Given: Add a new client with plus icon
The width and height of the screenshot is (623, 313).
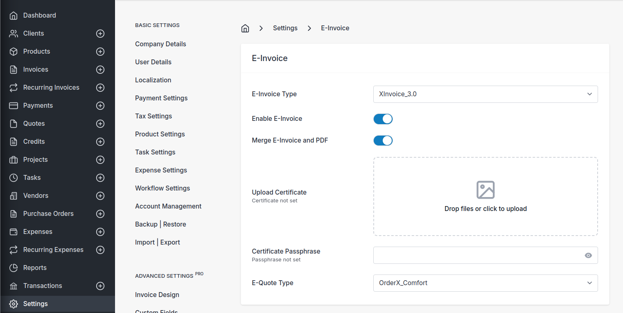Looking at the screenshot, I should click(100, 34).
